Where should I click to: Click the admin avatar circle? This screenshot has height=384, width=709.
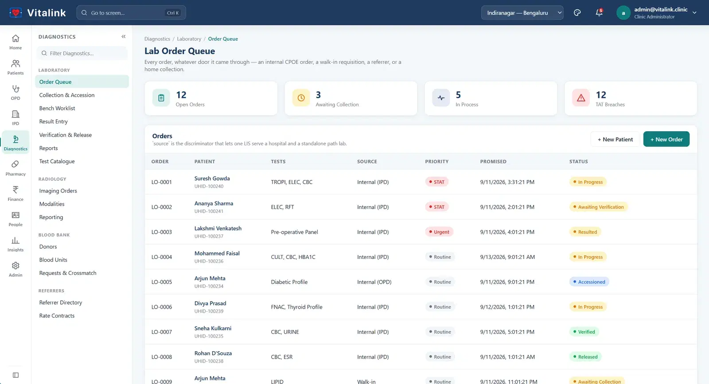pos(623,13)
